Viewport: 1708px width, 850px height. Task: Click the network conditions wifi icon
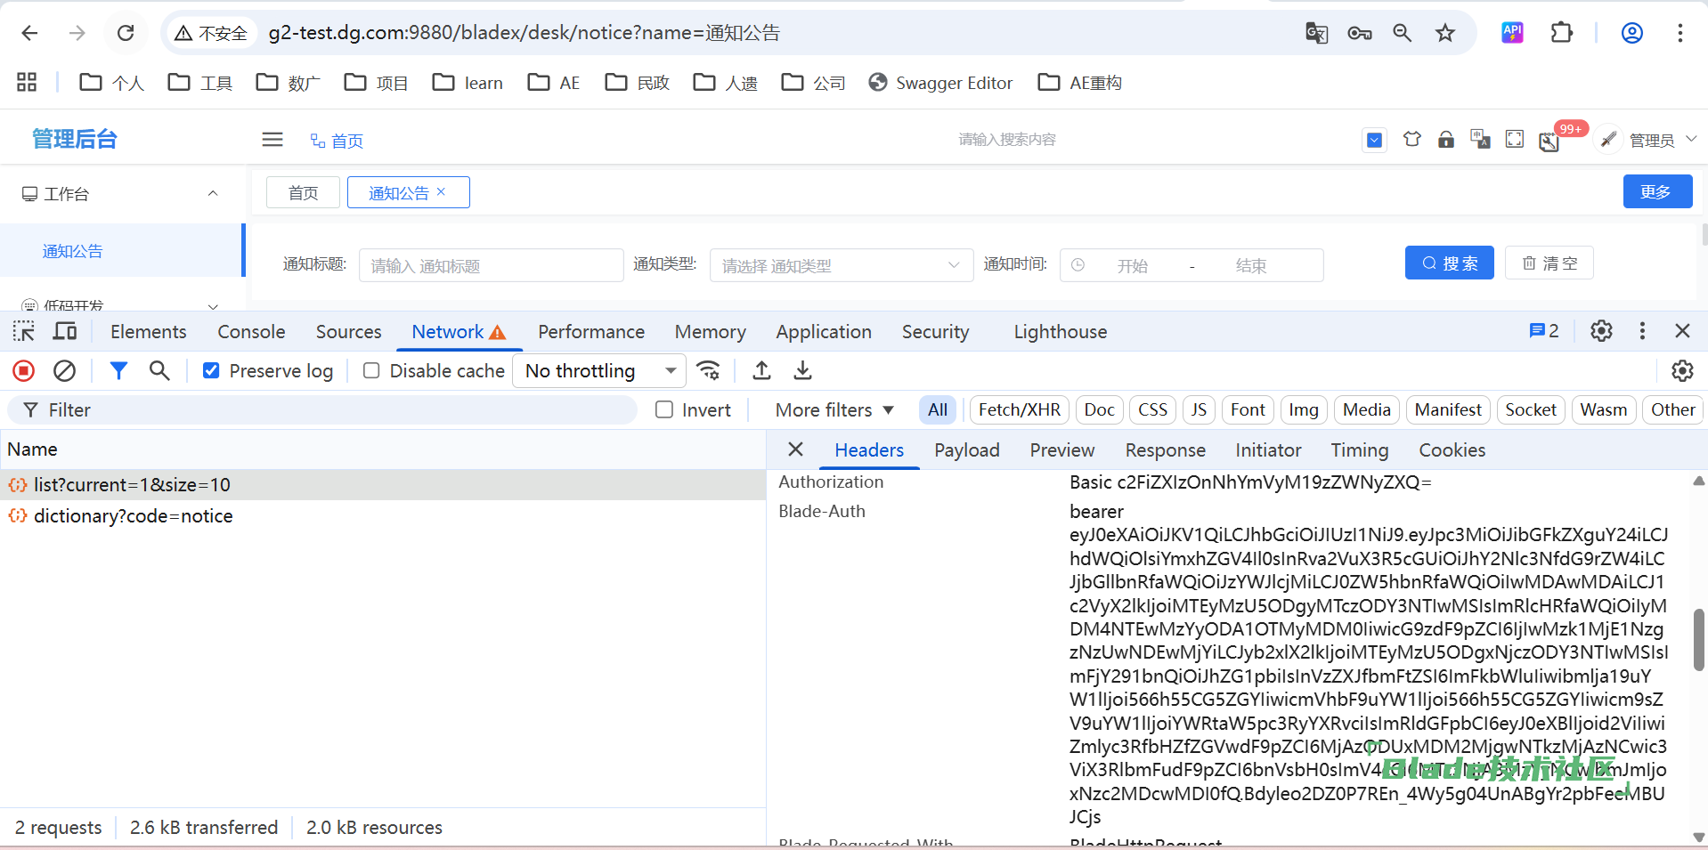(709, 371)
